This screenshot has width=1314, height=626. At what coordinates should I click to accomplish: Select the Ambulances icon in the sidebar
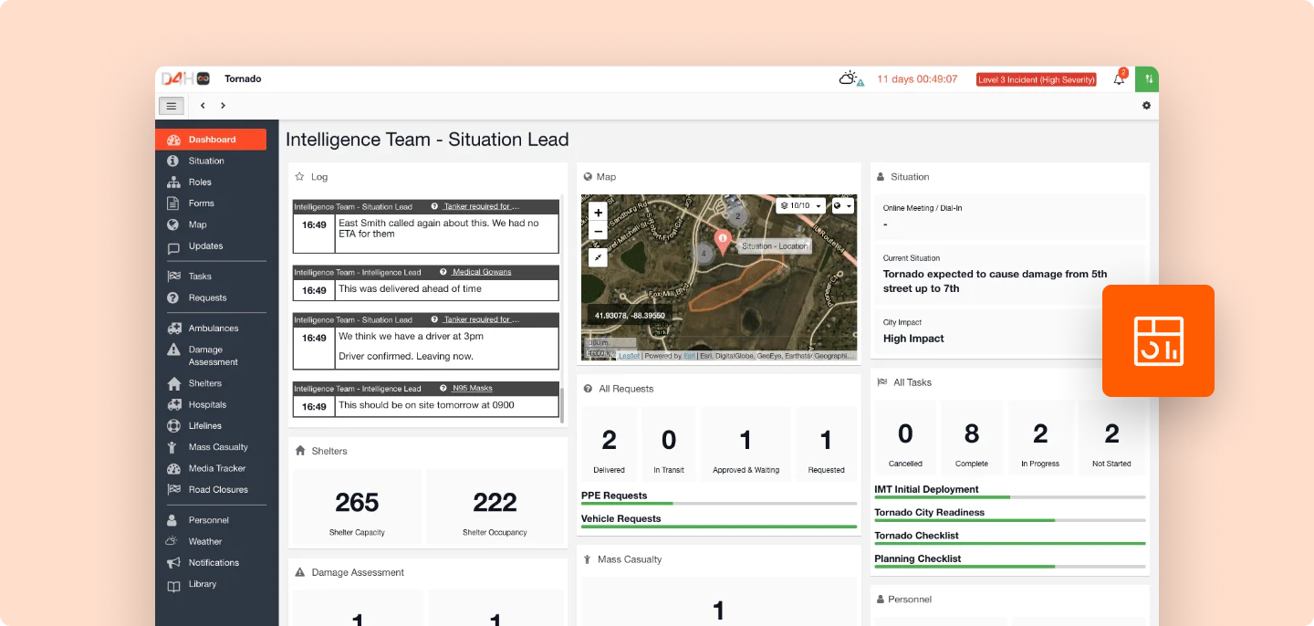tap(174, 328)
